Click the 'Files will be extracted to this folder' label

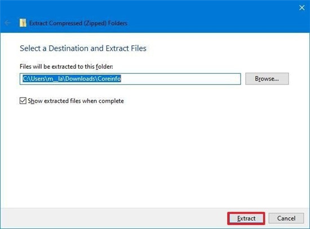pyautogui.click(x=67, y=67)
